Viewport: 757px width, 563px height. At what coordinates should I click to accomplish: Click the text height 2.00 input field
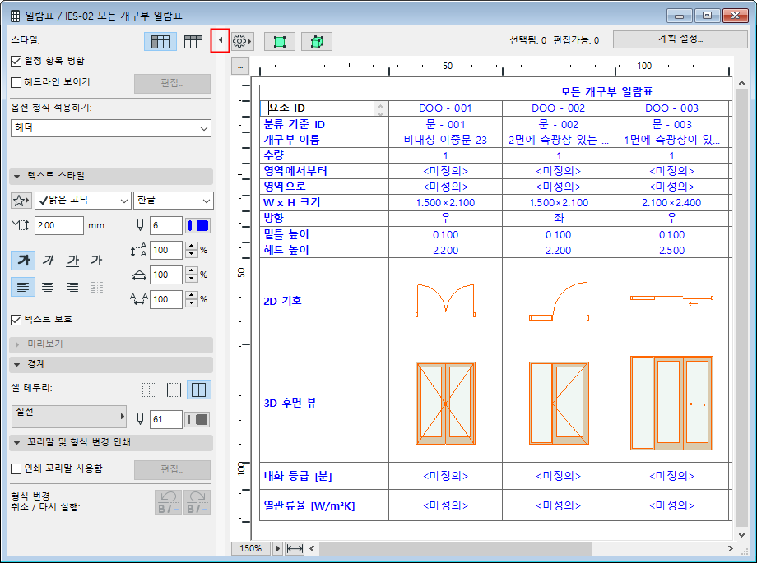pos(59,226)
